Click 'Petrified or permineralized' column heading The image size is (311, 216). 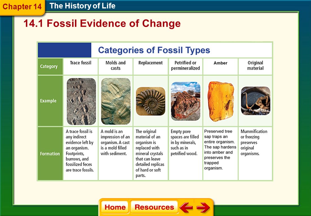click(185, 65)
